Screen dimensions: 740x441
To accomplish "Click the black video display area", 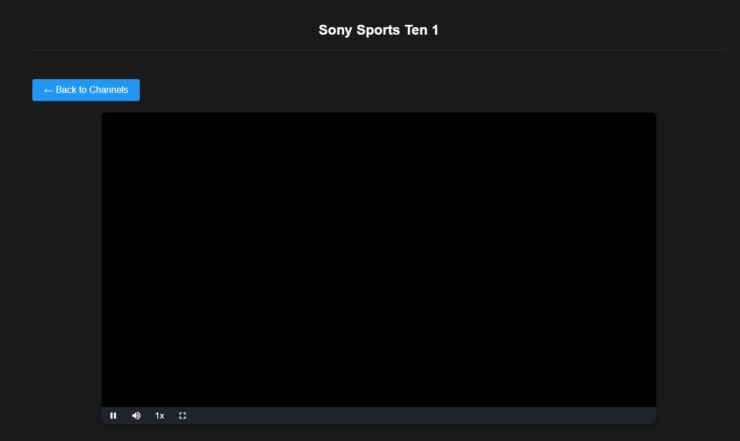I will click(379, 260).
